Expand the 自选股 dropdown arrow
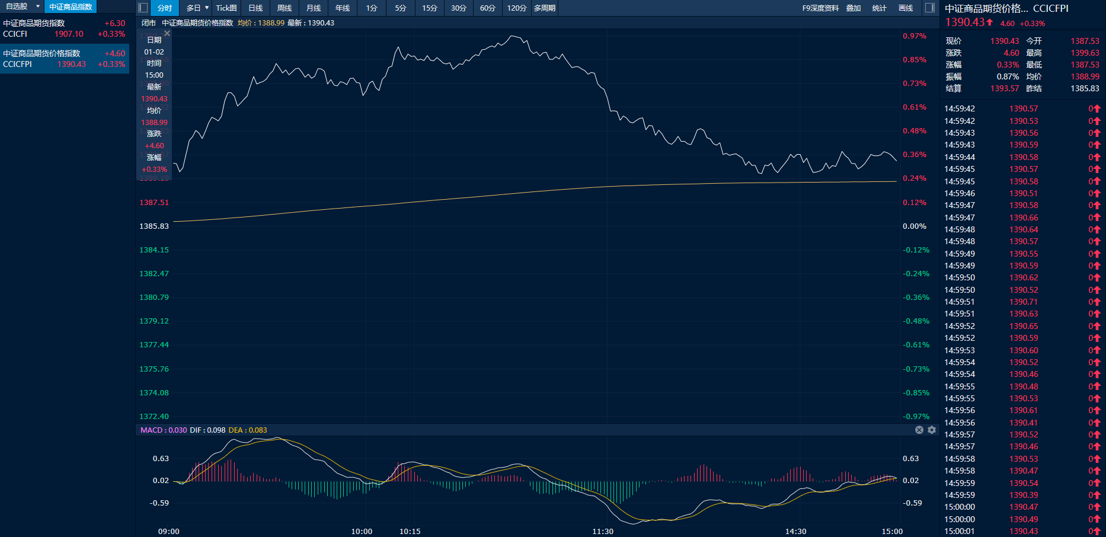Image resolution: width=1106 pixels, height=537 pixels. 38,7
